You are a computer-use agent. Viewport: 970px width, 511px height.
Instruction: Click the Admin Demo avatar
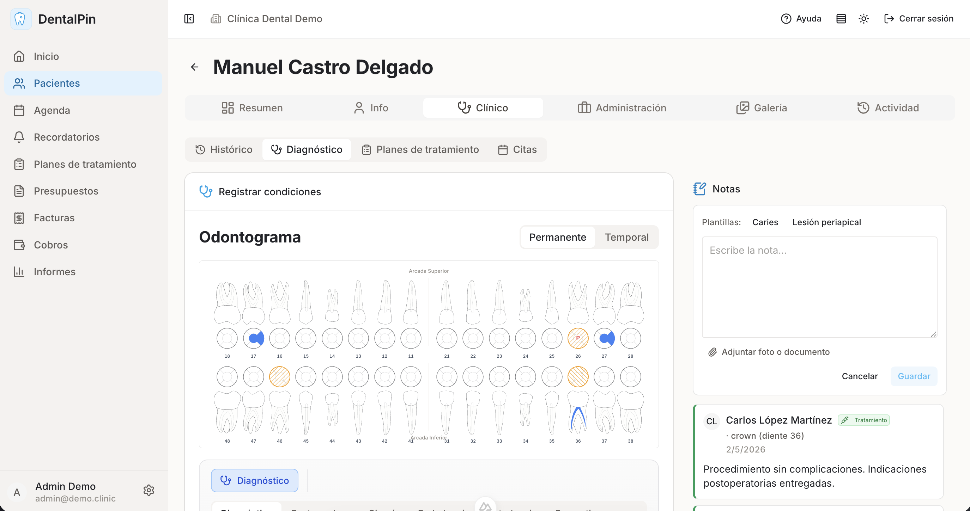coord(17,492)
